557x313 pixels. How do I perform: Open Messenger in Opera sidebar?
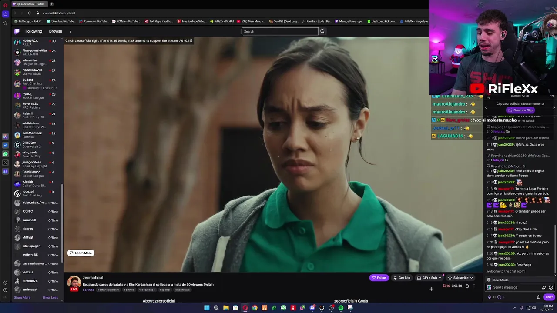click(5, 145)
